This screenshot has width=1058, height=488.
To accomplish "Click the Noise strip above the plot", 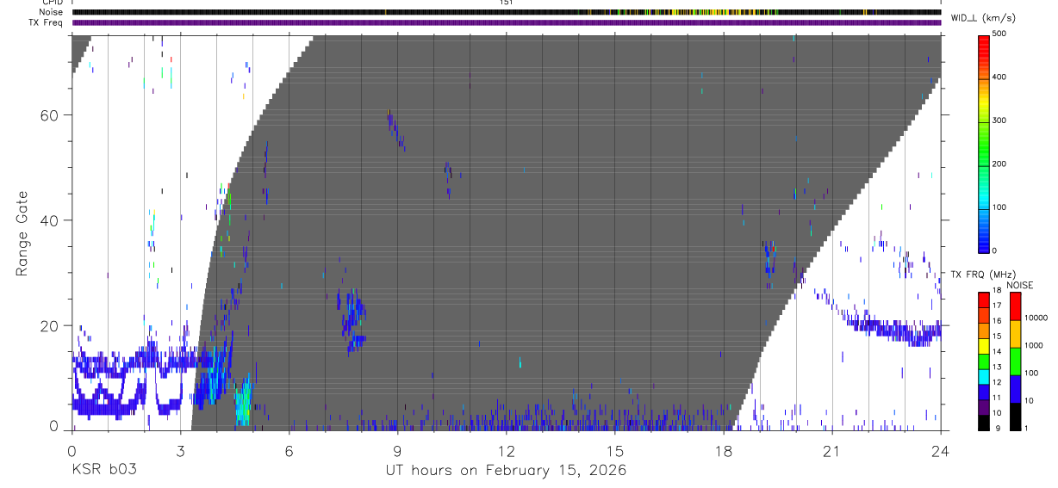I will (506, 12).
